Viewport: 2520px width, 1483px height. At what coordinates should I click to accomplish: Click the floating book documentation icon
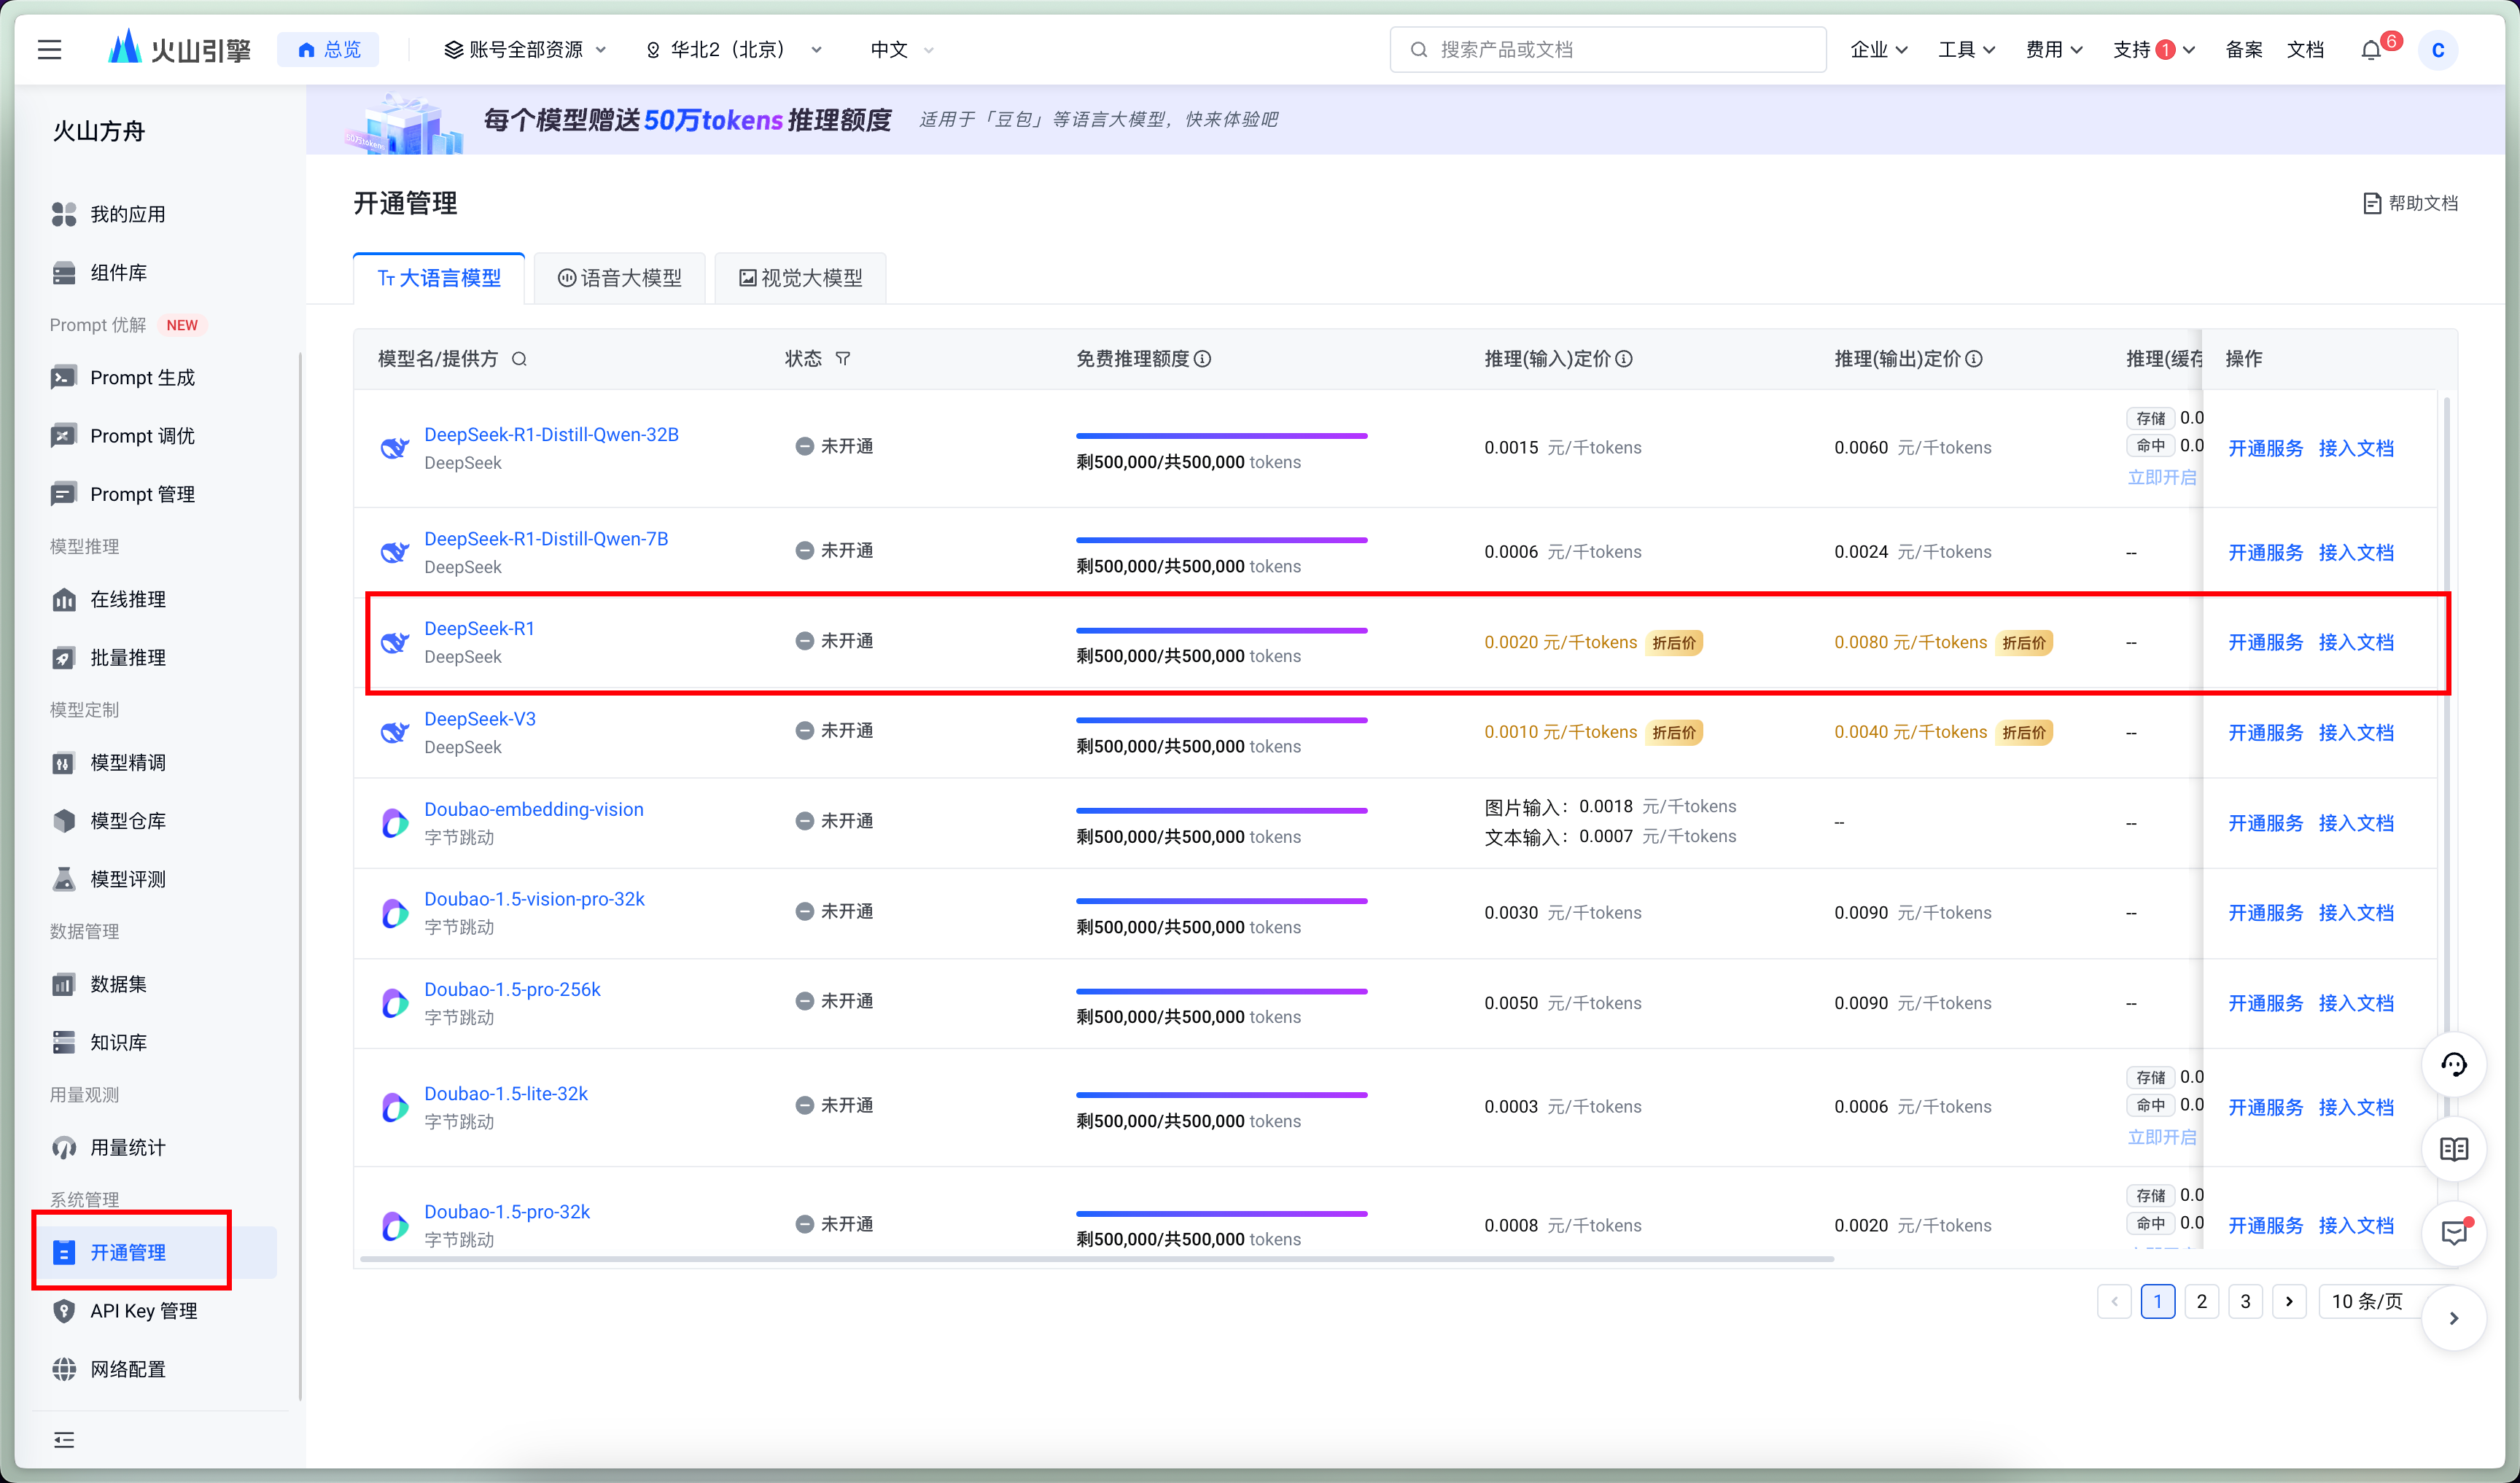(x=2453, y=1149)
